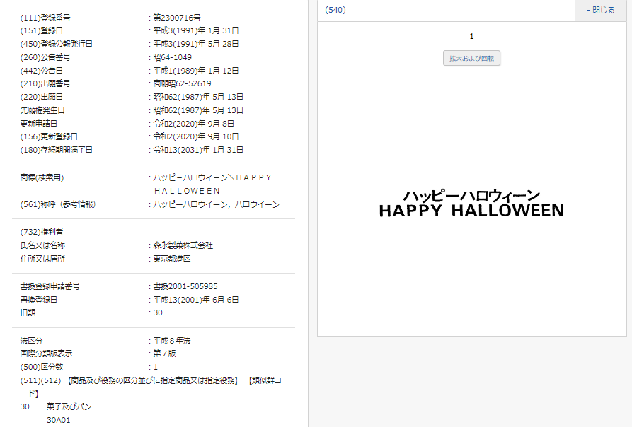Image resolution: width=632 pixels, height=427 pixels.
Task: Click the ＨＡＬＬＯＷＥＥＮ text line
Action: (x=187, y=191)
